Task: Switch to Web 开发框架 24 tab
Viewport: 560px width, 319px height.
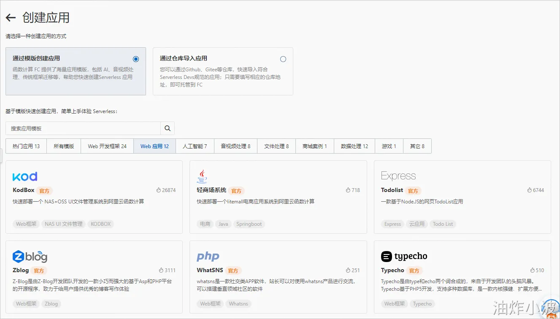Action: [107, 146]
